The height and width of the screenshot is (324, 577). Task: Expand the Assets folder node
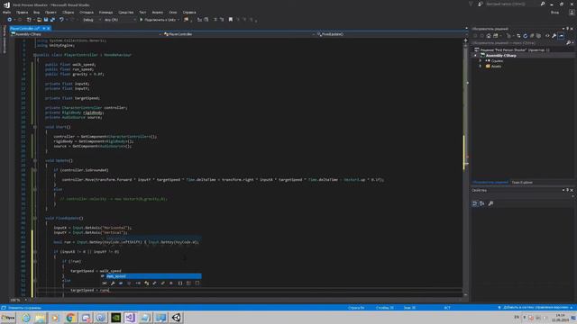click(x=481, y=67)
